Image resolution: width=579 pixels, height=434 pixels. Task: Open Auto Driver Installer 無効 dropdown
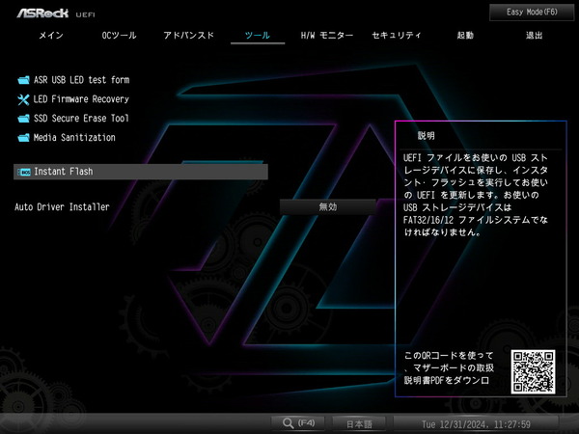327,207
